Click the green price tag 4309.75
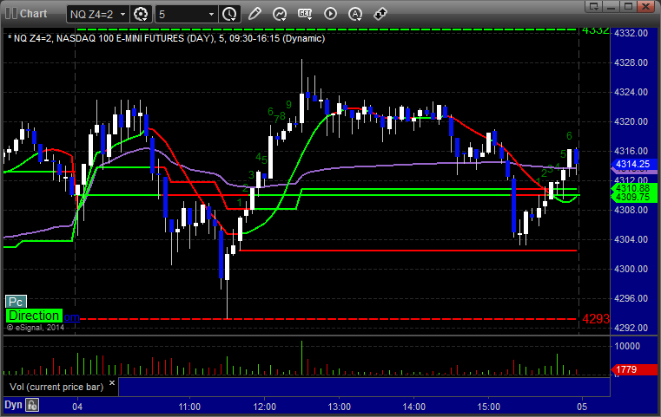The image size is (661, 417). tap(634, 198)
